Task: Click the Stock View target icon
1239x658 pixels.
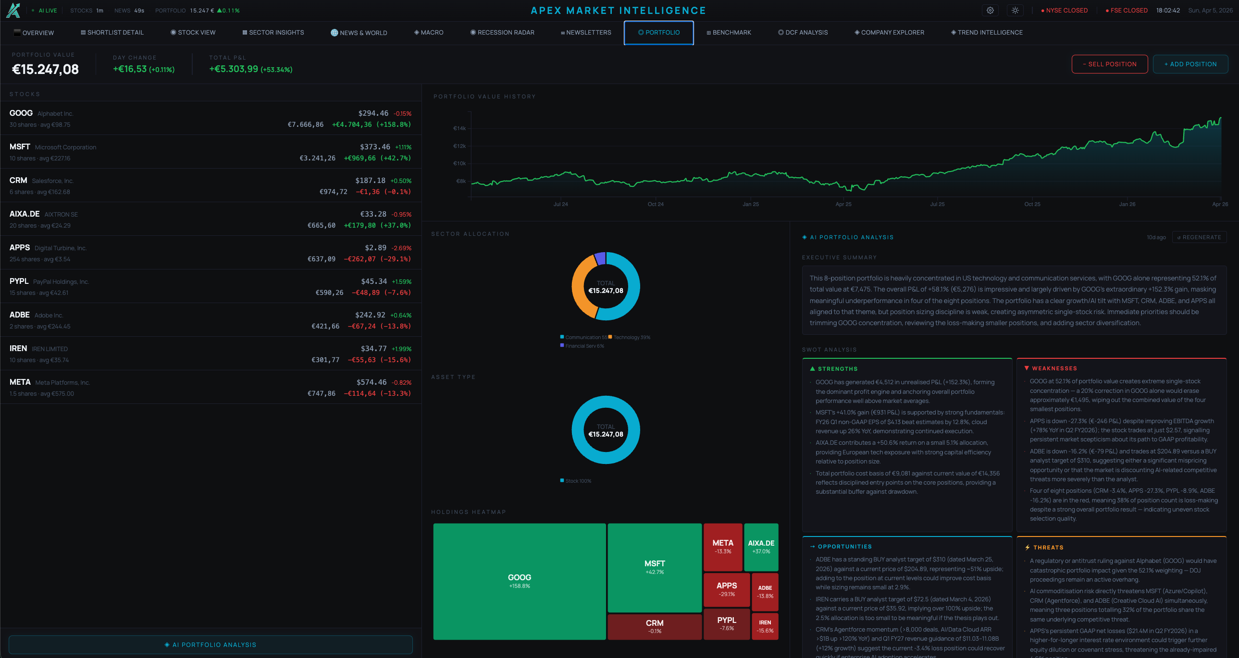Action: pyautogui.click(x=173, y=33)
